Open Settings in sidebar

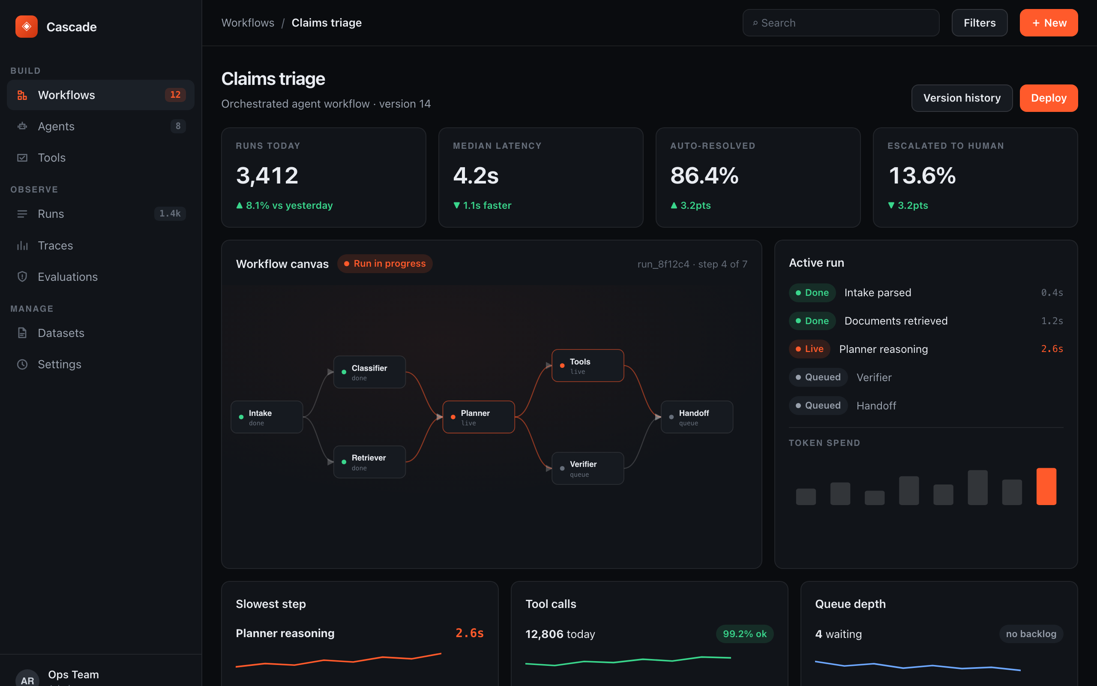[x=101, y=364]
